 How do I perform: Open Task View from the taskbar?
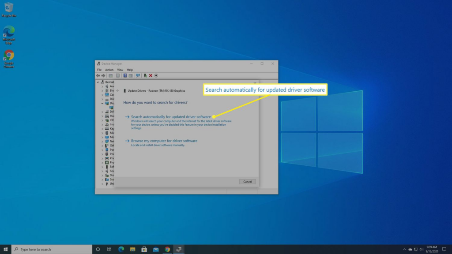[x=109, y=249]
